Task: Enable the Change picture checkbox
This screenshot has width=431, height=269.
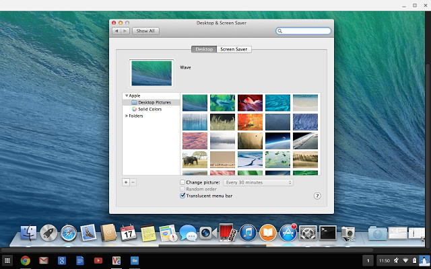Action: [x=183, y=182]
